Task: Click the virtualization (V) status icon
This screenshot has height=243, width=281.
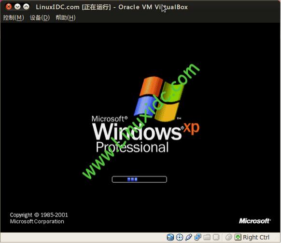Action: (216, 237)
